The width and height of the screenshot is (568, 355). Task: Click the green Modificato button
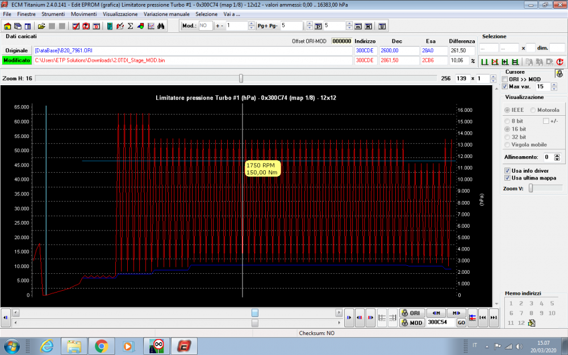pos(16,60)
